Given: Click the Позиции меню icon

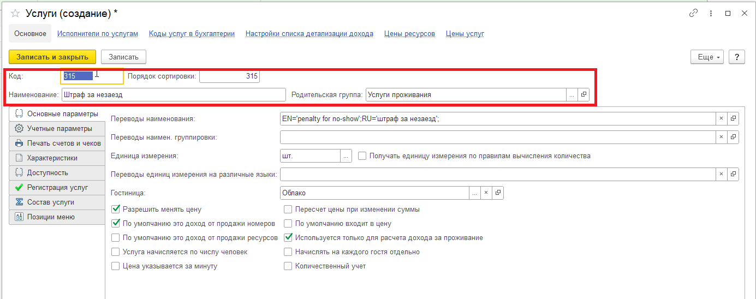Looking at the screenshot, I should point(19,217).
